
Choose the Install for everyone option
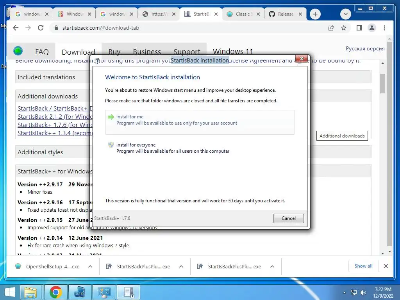click(200, 148)
